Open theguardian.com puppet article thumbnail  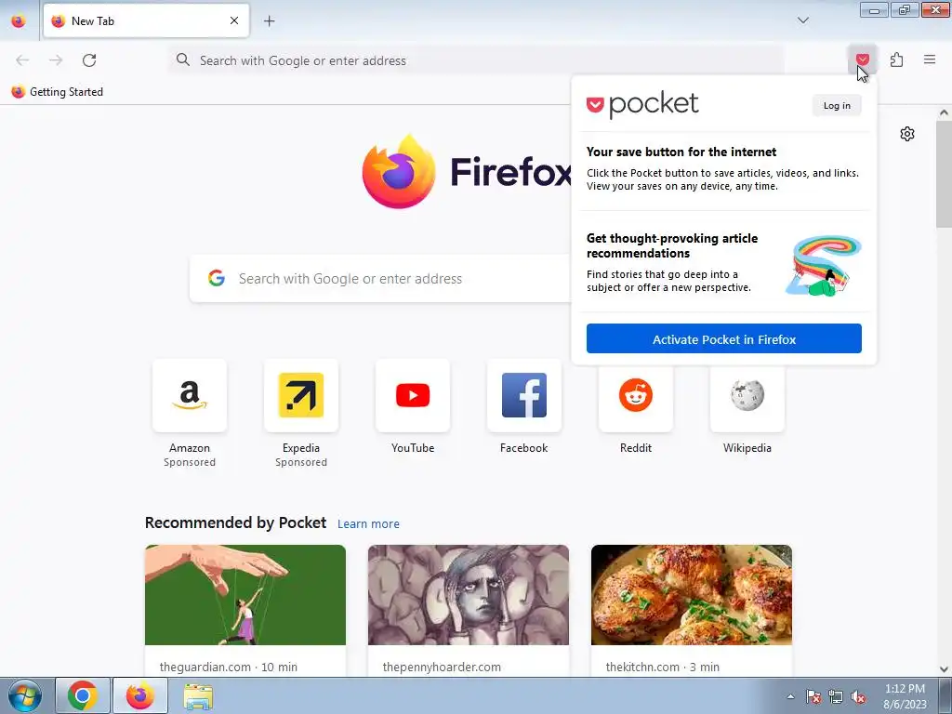(245, 595)
